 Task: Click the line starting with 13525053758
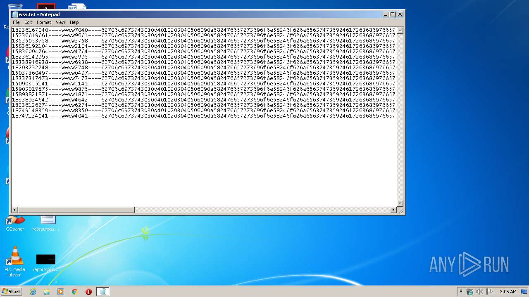tap(204, 41)
